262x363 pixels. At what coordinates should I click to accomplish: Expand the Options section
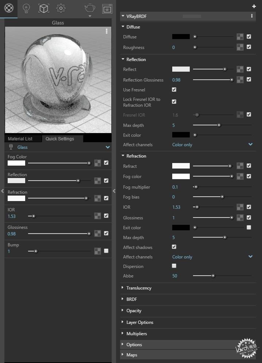[x=123, y=344]
